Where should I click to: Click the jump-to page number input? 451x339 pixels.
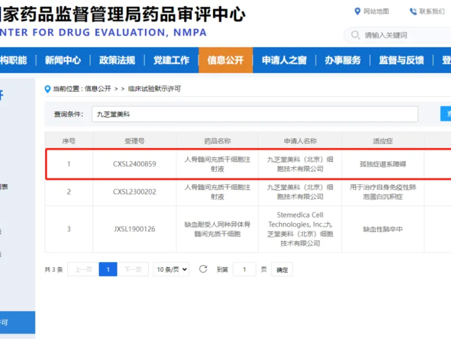(244, 270)
